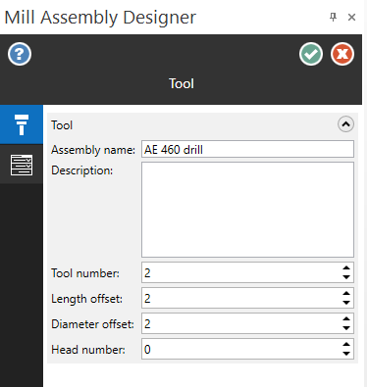
Task: Cancel with the red X button
Action: pyautogui.click(x=342, y=54)
